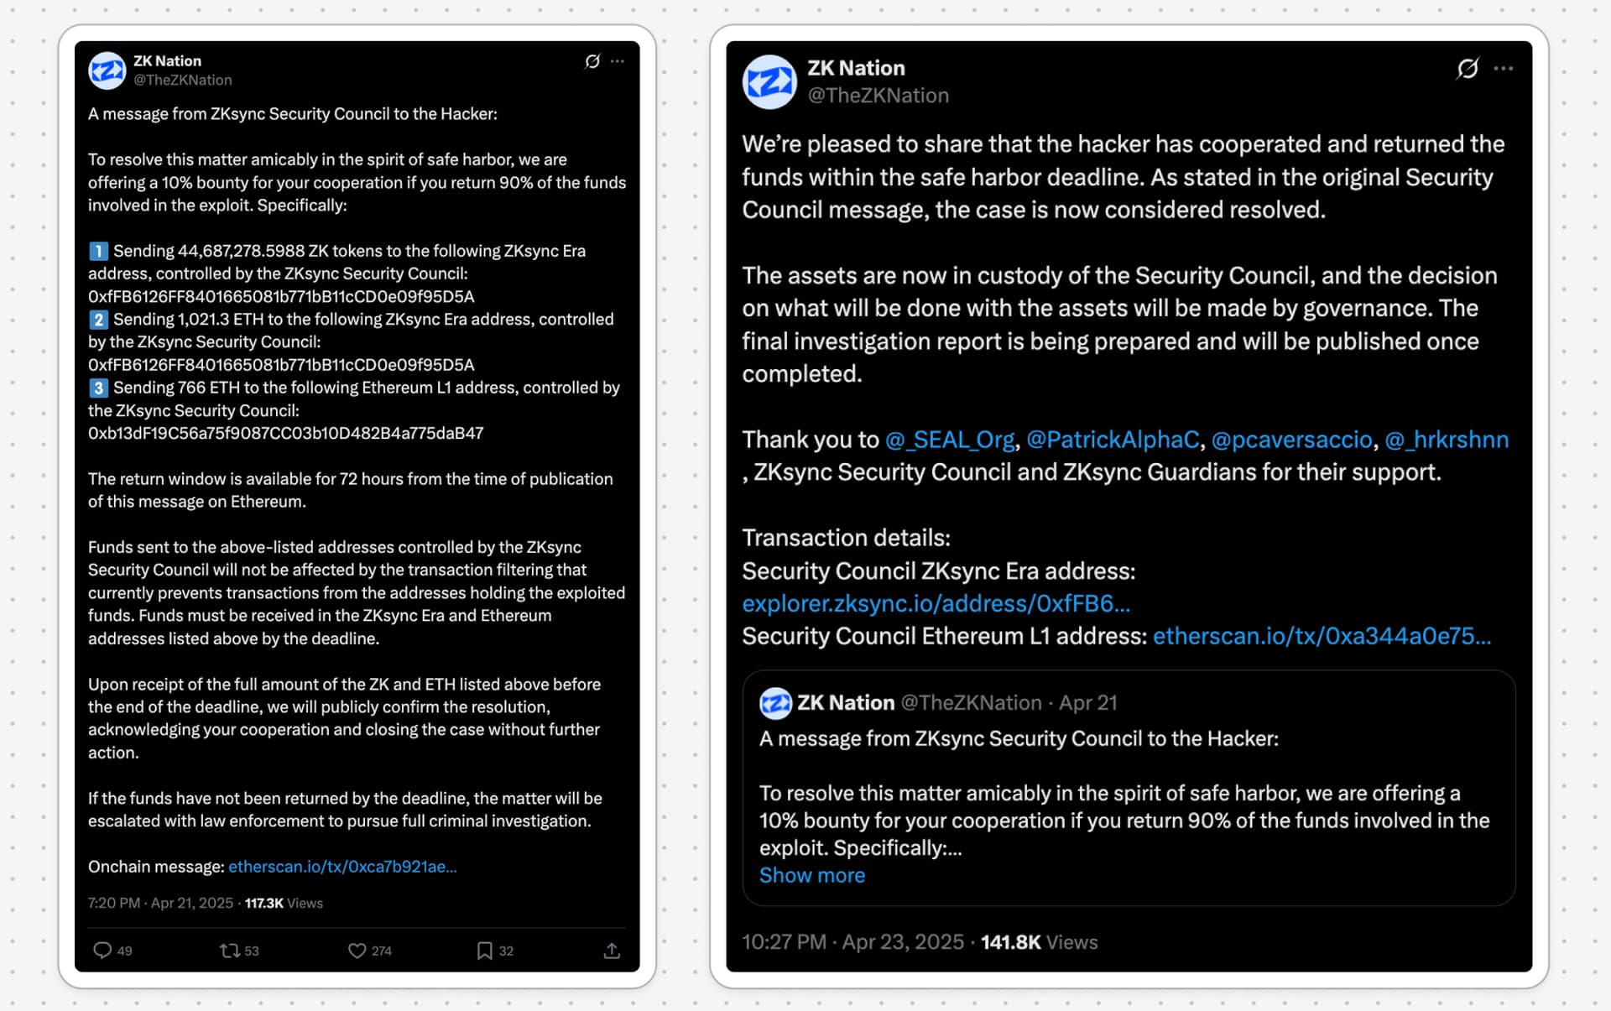This screenshot has height=1011, width=1611.
Task: Like the left tweet with 274 likes
Action: point(357,950)
